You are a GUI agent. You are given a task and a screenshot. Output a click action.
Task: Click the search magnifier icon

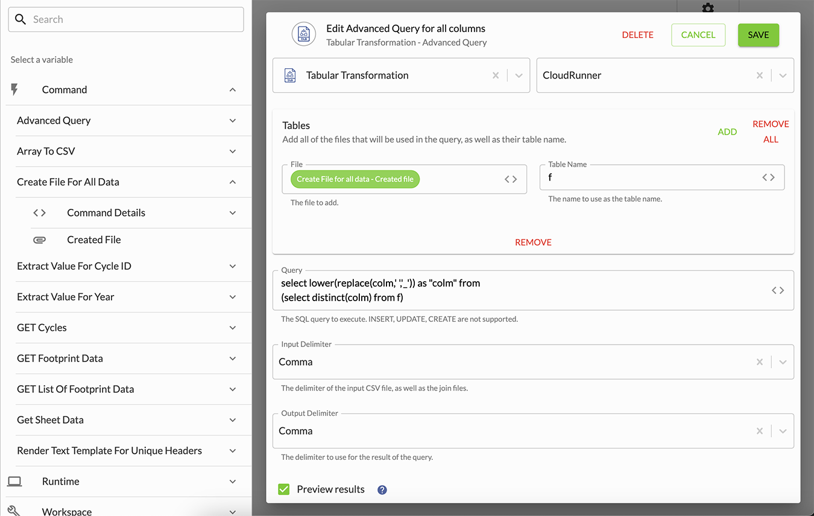(x=21, y=19)
